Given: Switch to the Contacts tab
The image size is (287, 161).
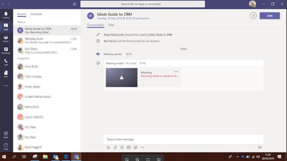Looking at the screenshot, I should (x=36, y=14).
